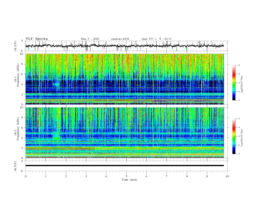This screenshot has height=198, width=256.
Task: Click the "ch.3(V)" axis label
Action: (x=16, y=166)
